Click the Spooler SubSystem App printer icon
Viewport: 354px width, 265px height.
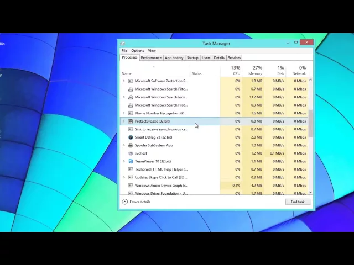[x=131, y=145]
